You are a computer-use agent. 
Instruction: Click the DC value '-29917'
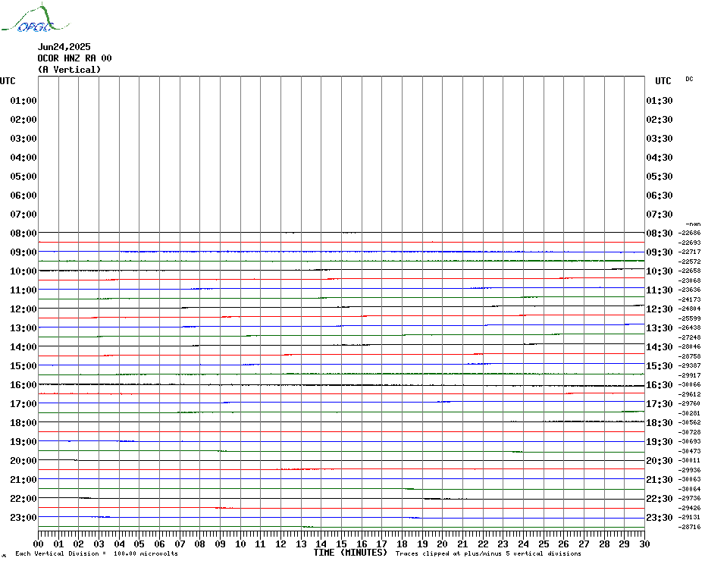[x=689, y=375]
